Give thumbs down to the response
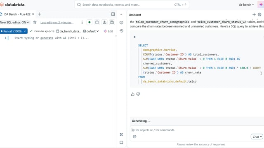The height and width of the screenshot is (148, 264). click(x=138, y=94)
